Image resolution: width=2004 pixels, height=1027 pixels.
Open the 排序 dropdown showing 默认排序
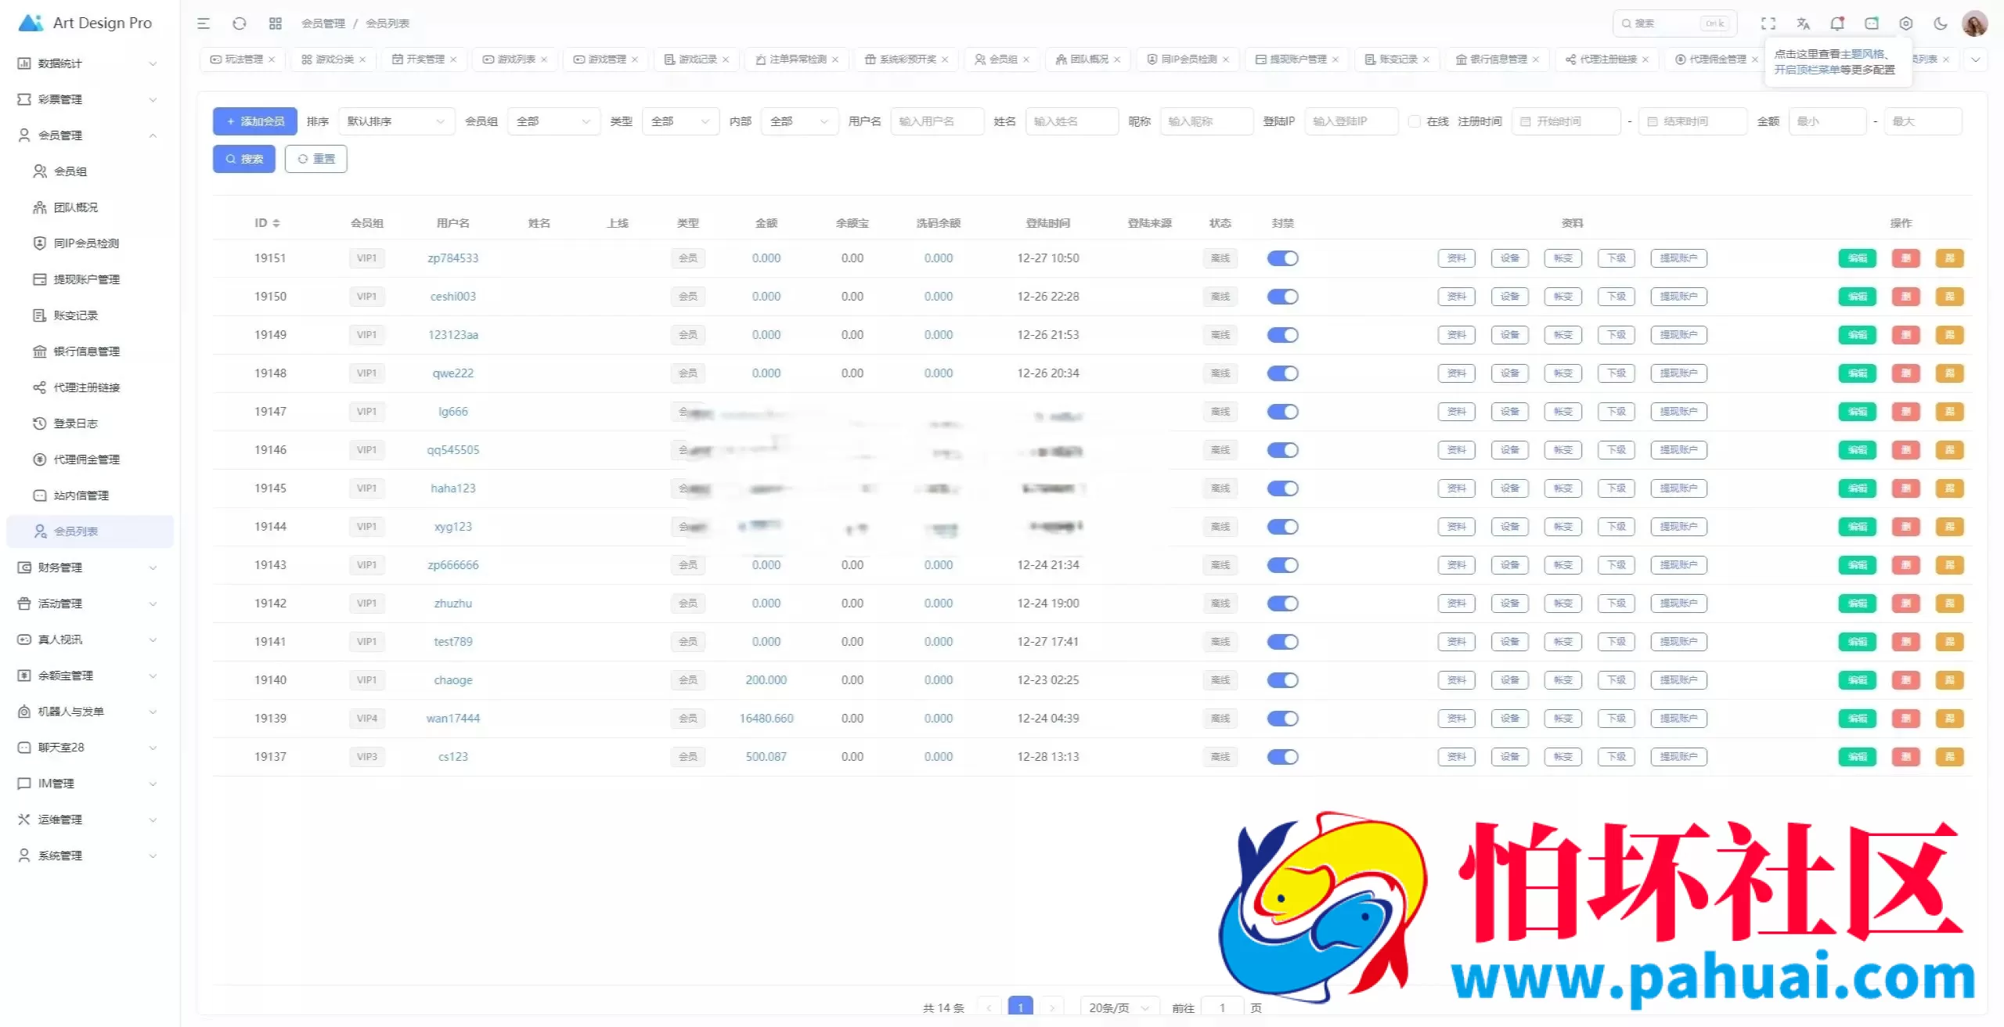396,121
